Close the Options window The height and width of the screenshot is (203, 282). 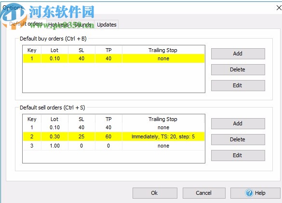point(279,8)
